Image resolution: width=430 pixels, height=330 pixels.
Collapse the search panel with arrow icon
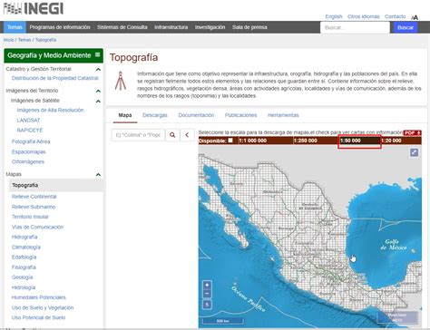click(x=187, y=135)
